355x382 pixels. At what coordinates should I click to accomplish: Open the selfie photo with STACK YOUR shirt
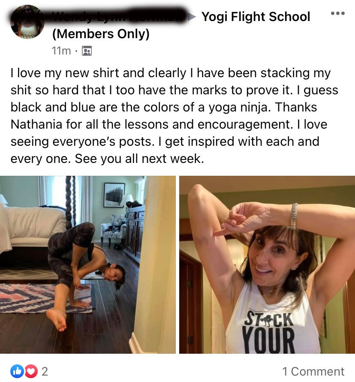[x=267, y=265]
